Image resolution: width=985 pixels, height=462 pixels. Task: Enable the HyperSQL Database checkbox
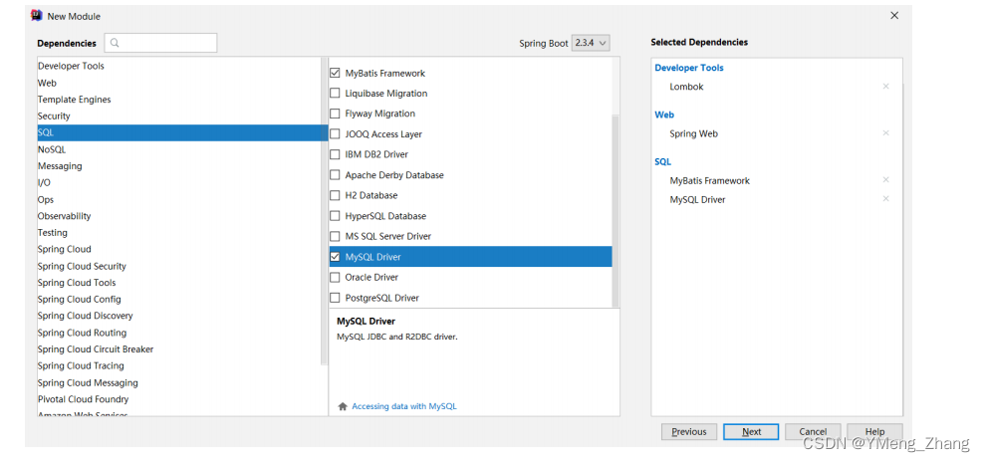(335, 216)
